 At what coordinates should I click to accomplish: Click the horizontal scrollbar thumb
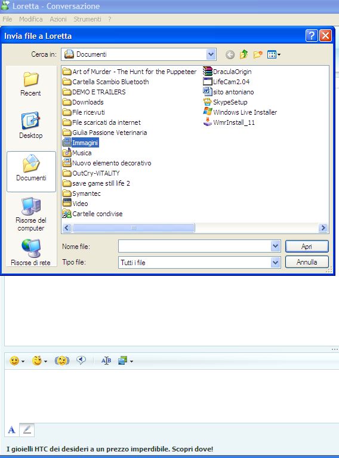click(134, 228)
